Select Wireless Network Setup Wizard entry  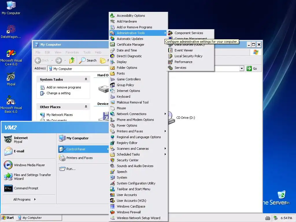click(x=138, y=218)
